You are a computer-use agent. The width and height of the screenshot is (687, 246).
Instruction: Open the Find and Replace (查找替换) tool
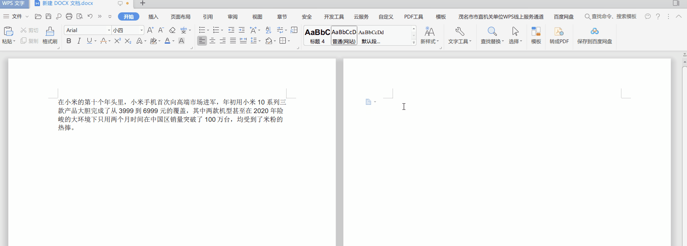(x=492, y=35)
